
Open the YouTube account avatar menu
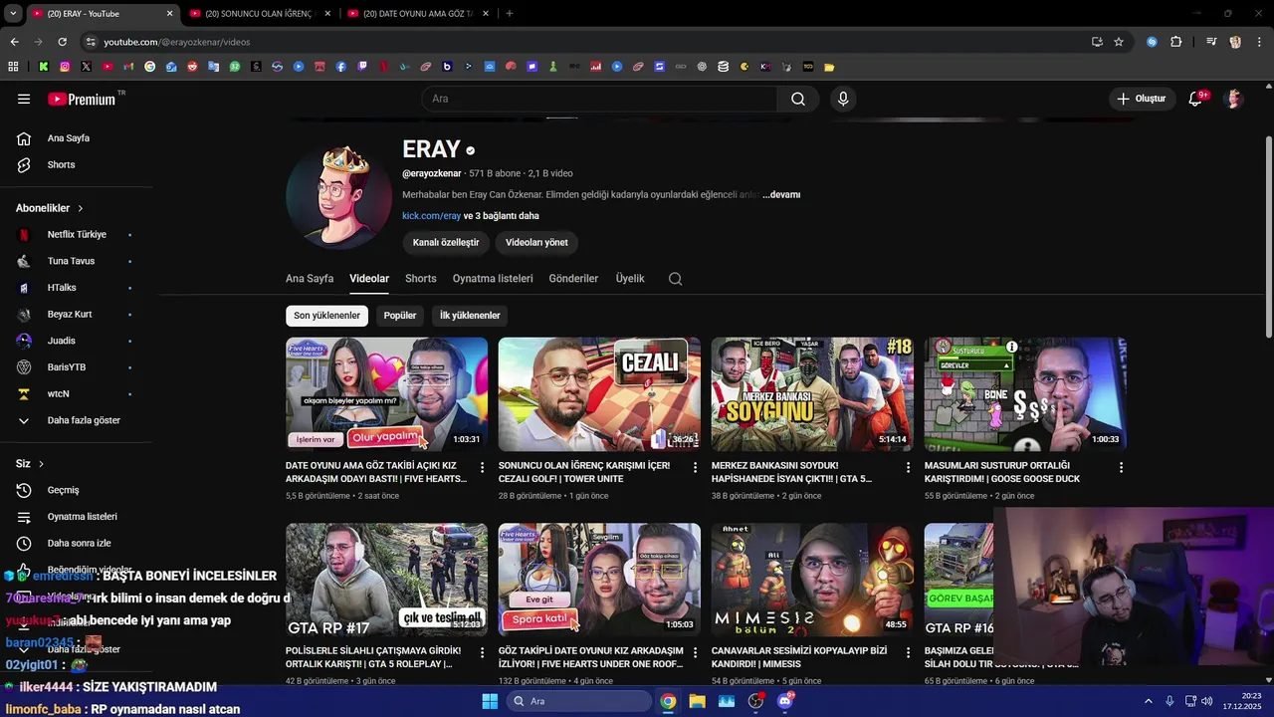click(x=1234, y=99)
